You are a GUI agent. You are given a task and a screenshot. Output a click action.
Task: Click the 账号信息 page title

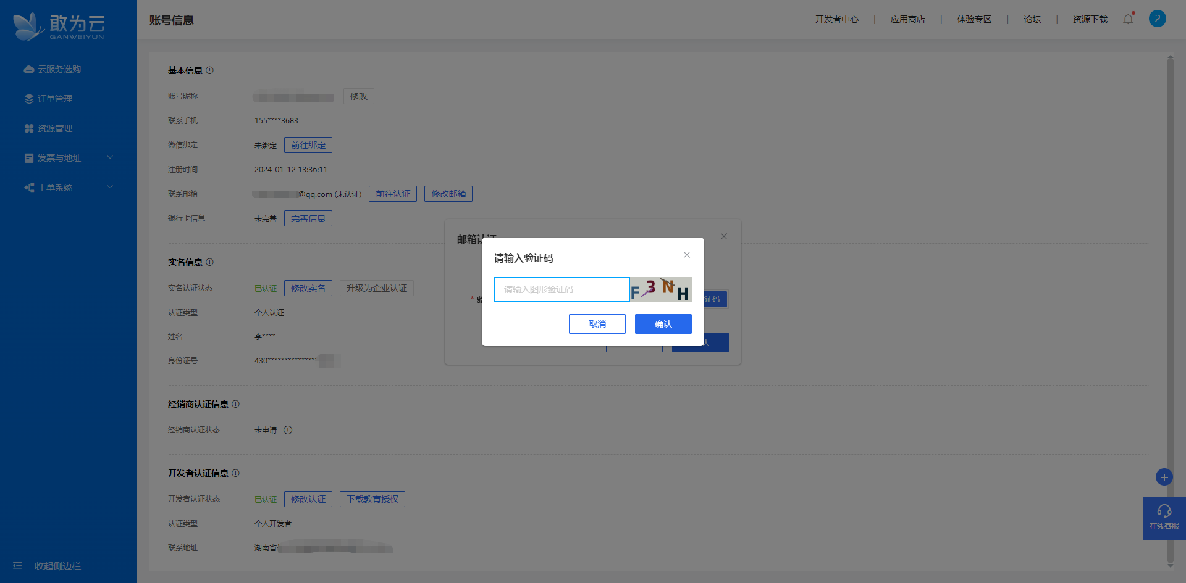click(x=172, y=20)
